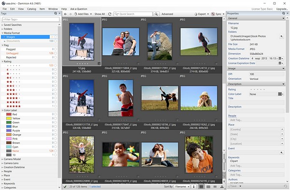Toggle the five-star rating filter circle

click(55, 106)
